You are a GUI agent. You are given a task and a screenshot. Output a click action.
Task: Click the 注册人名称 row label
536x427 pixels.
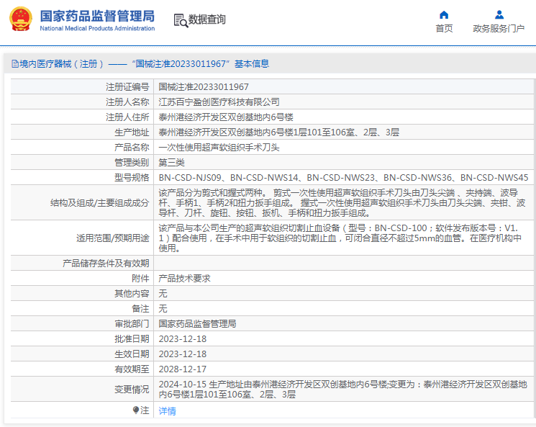click(x=127, y=102)
